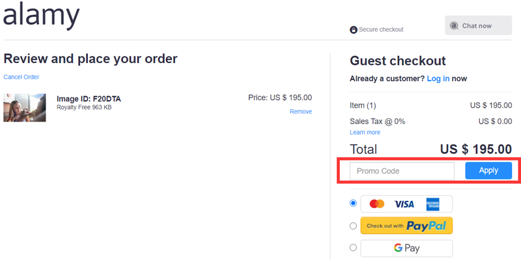Click the Promo Code input field
Image resolution: width=521 pixels, height=260 pixels.
coord(402,171)
